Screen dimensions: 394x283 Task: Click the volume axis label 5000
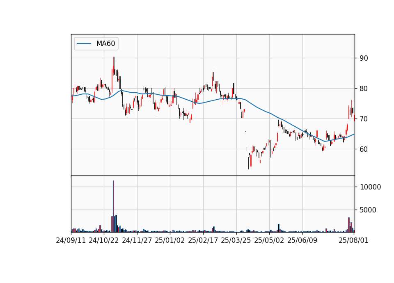(368, 210)
